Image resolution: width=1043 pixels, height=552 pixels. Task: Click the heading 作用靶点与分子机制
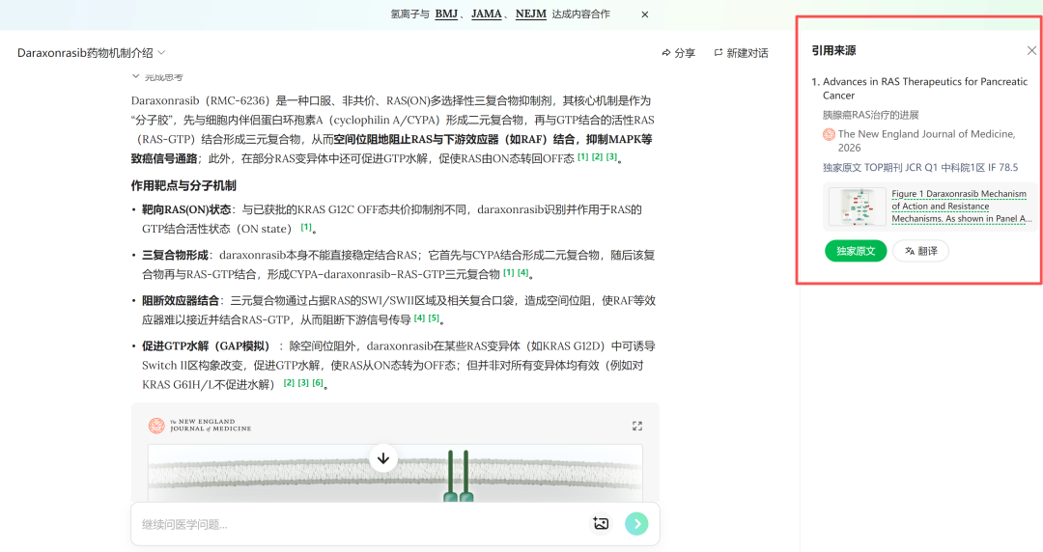tap(183, 185)
